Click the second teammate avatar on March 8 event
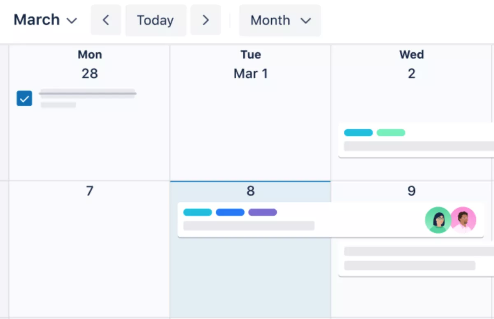Image resolution: width=494 pixels, height=319 pixels. click(464, 220)
